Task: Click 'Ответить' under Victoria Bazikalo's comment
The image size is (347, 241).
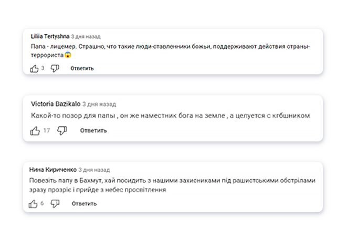Action: (93, 131)
